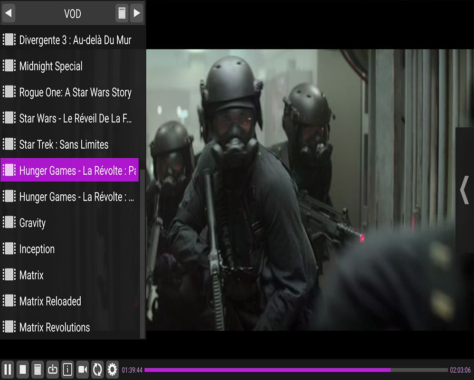
Task: Open the playlist icon in the bottom toolbar
Action: [38, 370]
